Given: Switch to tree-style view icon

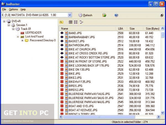Looking at the screenshot, I should click(x=81, y=22).
